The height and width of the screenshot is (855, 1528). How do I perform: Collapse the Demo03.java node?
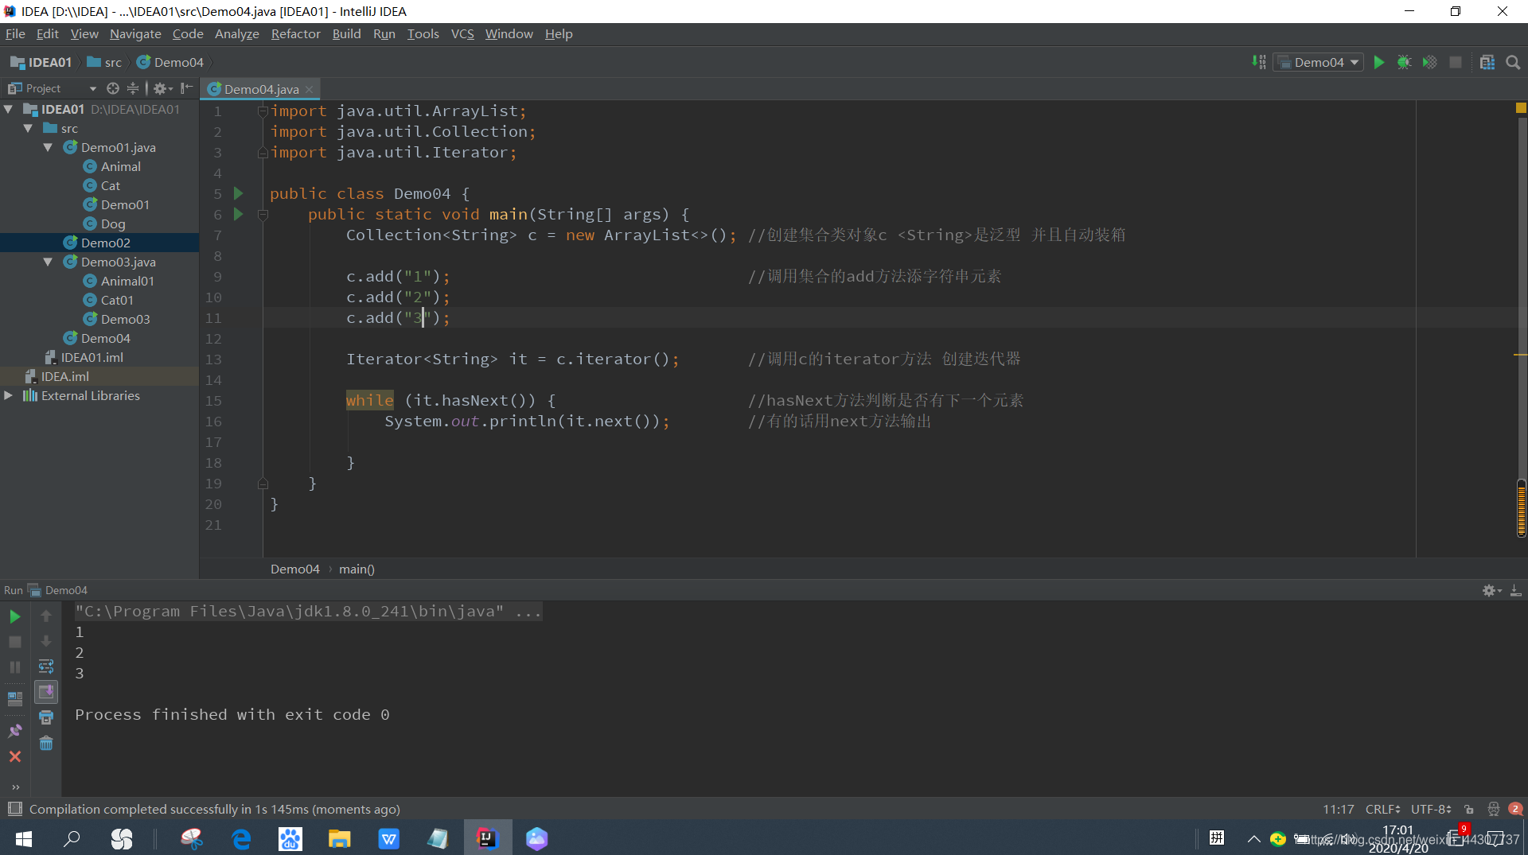click(48, 262)
